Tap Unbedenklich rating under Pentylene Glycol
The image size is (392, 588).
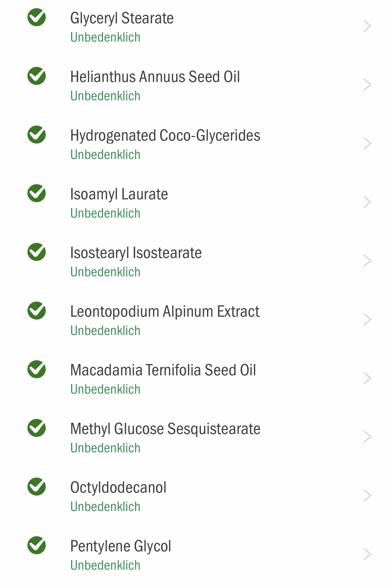point(105,565)
